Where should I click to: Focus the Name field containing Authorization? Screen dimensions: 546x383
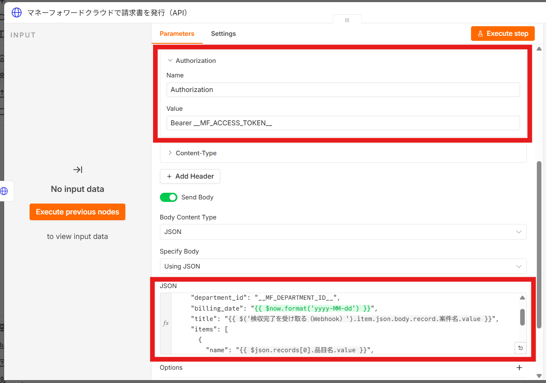343,90
